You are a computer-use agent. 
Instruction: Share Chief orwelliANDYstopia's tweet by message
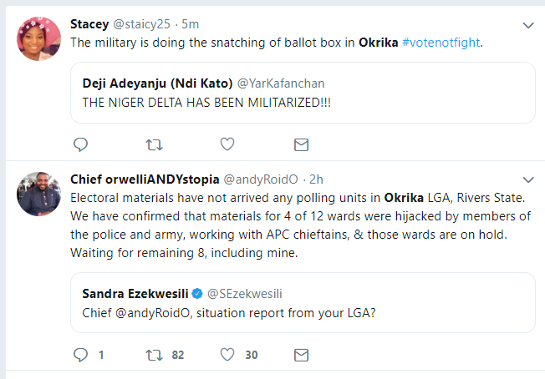[301, 355]
